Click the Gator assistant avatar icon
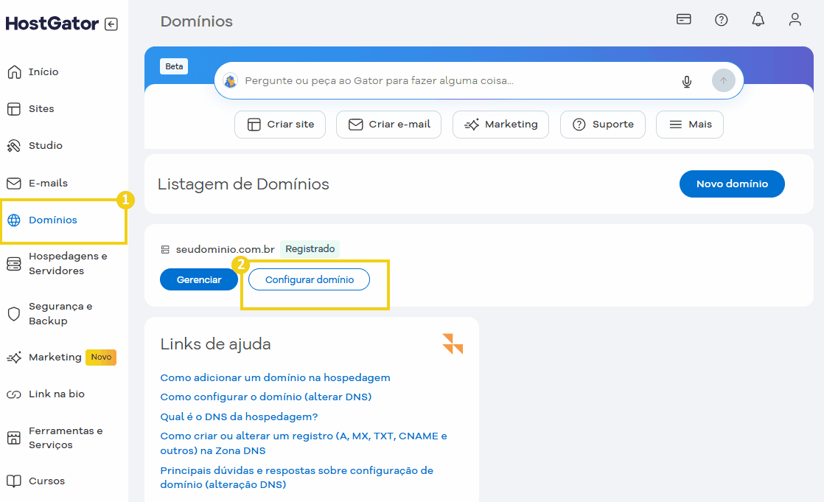This screenshot has width=824, height=502. coord(231,81)
